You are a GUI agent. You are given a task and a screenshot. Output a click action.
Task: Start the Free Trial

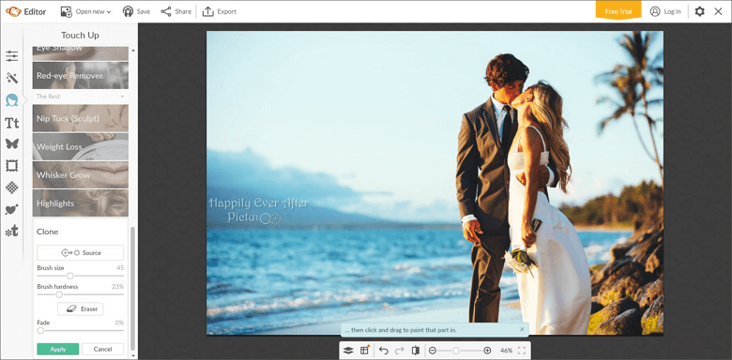click(618, 11)
